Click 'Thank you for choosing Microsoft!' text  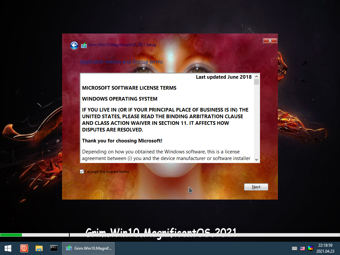click(122, 141)
